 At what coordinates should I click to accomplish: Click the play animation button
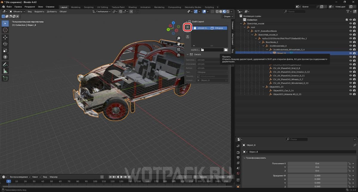[121, 177]
